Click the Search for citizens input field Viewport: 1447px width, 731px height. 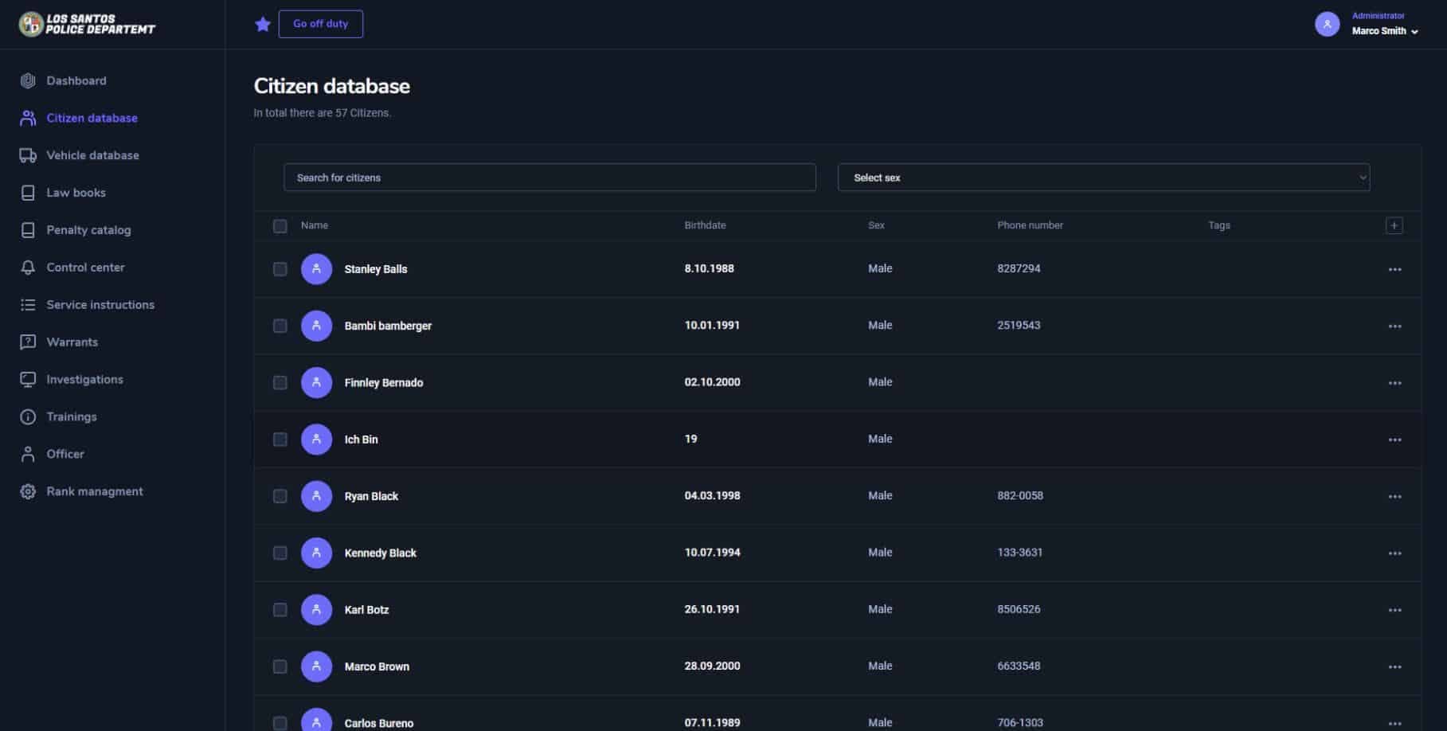549,177
